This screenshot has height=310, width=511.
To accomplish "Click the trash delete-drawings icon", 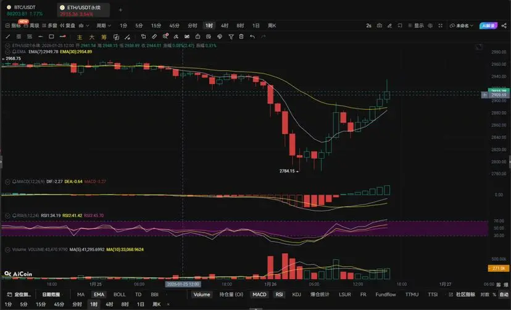I will pyautogui.click(x=241, y=36).
